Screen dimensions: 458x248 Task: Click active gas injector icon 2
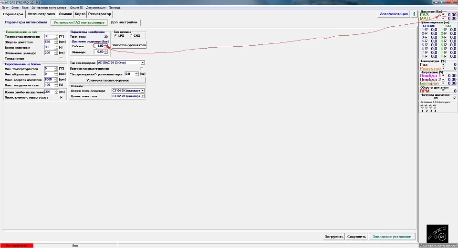[x=427, y=107]
